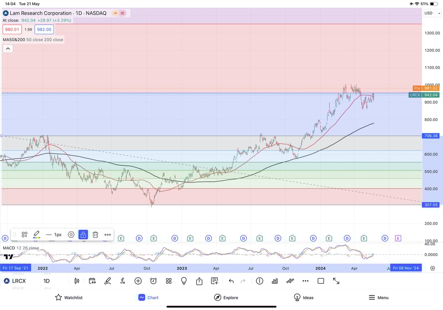Image resolution: width=443 pixels, height=310 pixels.
Task: Switch to the Watchlist tab
Action: pyautogui.click(x=69, y=297)
